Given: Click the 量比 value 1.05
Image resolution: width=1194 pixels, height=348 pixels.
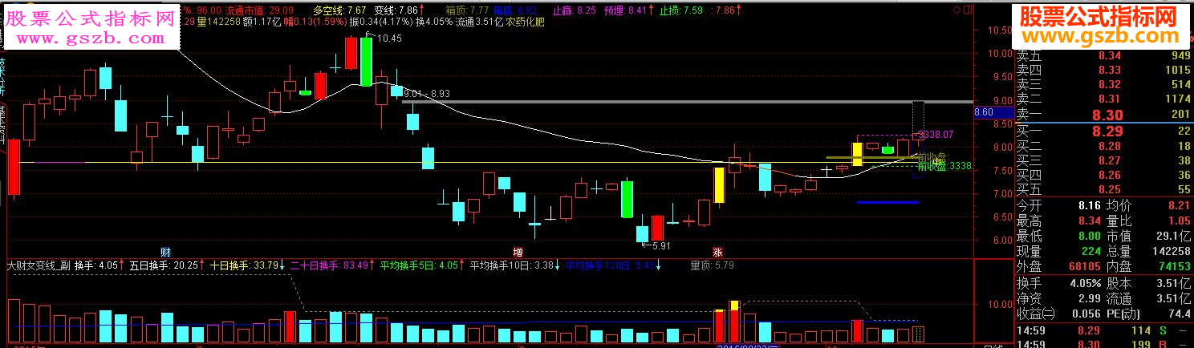Looking at the screenshot, I should pos(1180,221).
